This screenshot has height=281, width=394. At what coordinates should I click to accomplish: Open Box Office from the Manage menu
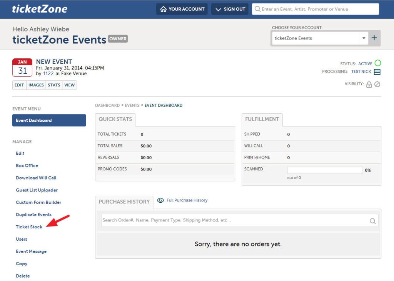27,165
